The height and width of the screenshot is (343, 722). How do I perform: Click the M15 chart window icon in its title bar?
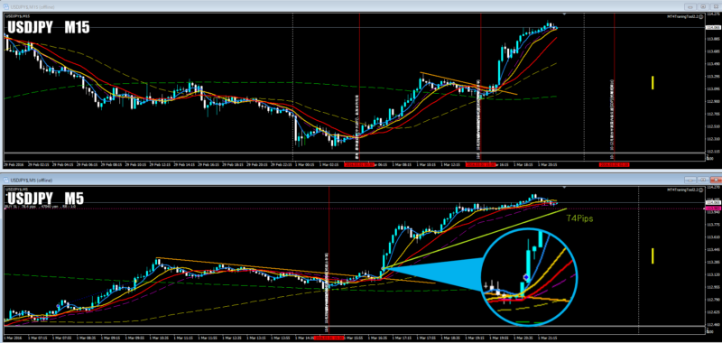pyautogui.click(x=6, y=6)
